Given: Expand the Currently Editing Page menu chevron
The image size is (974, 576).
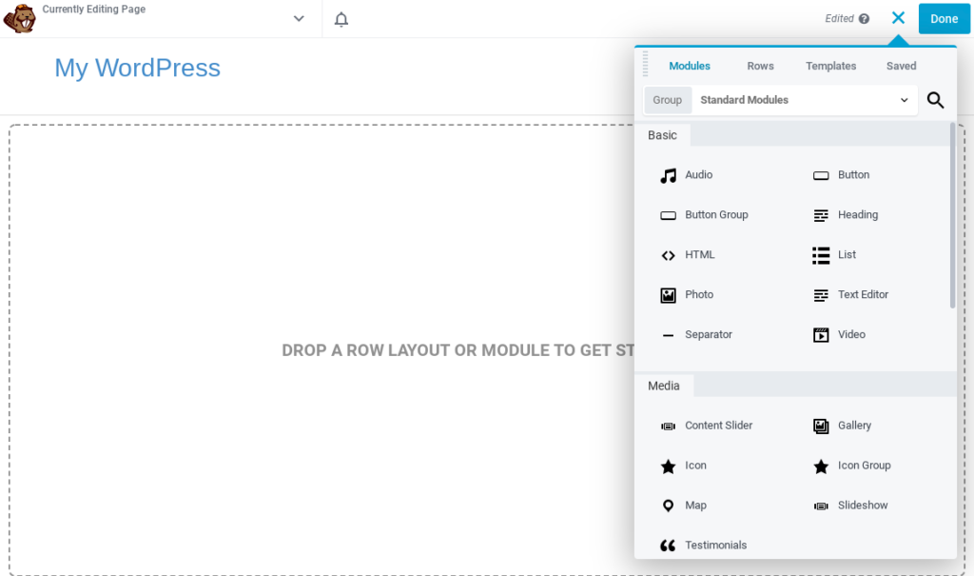Looking at the screenshot, I should (299, 19).
